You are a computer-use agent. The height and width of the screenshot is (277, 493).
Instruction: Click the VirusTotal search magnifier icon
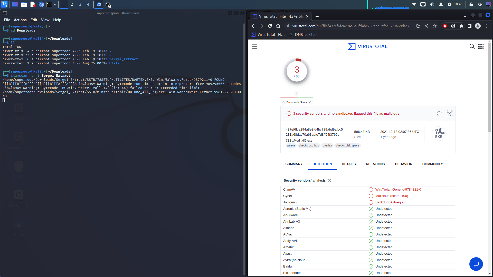tap(472, 46)
